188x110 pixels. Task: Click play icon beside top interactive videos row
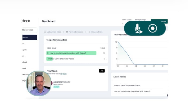point(48,53)
